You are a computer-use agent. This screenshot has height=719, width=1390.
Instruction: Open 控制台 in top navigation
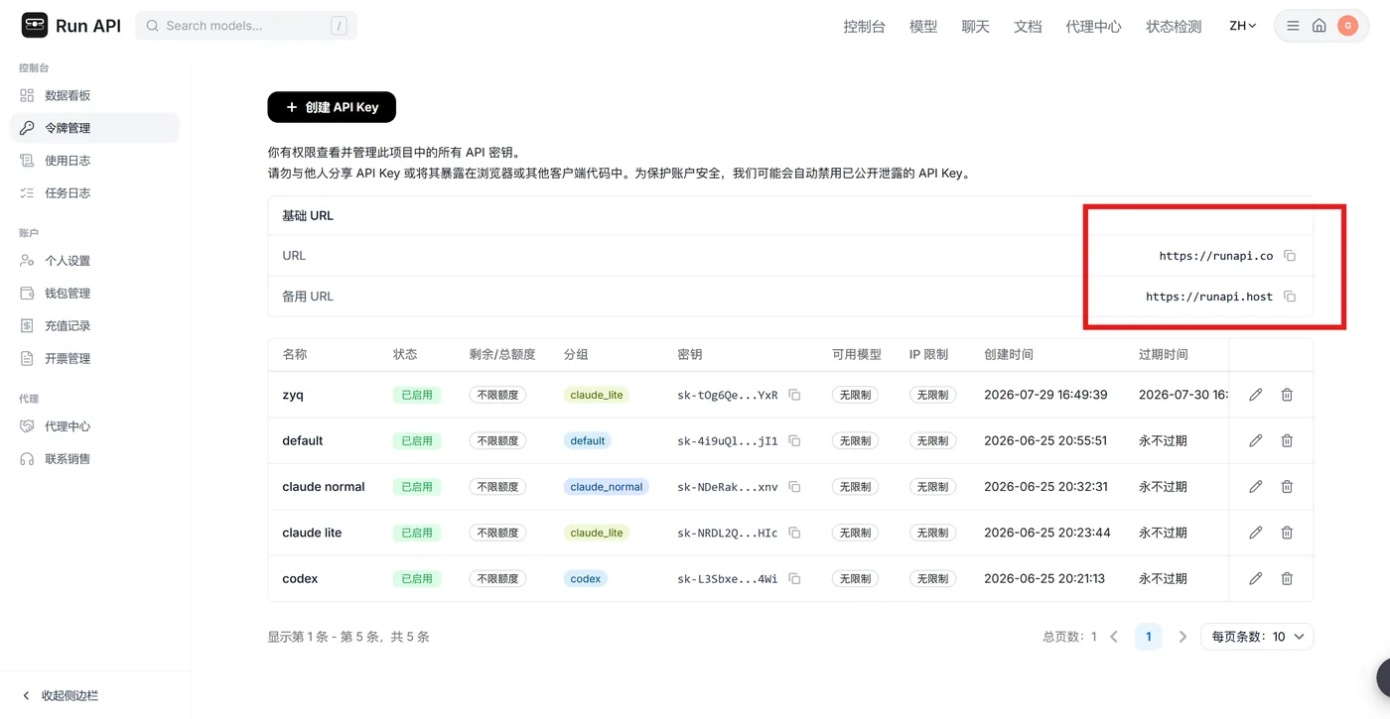(x=864, y=27)
